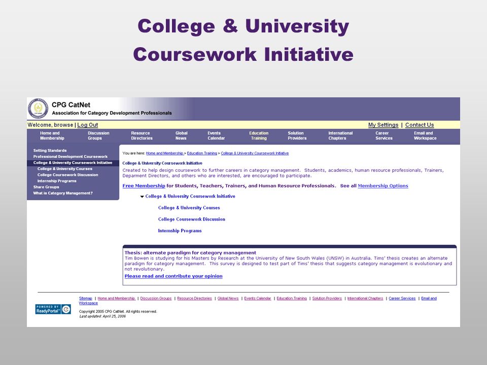Select Share Groups in the sidebar
The image size is (487, 365).
click(x=46, y=187)
